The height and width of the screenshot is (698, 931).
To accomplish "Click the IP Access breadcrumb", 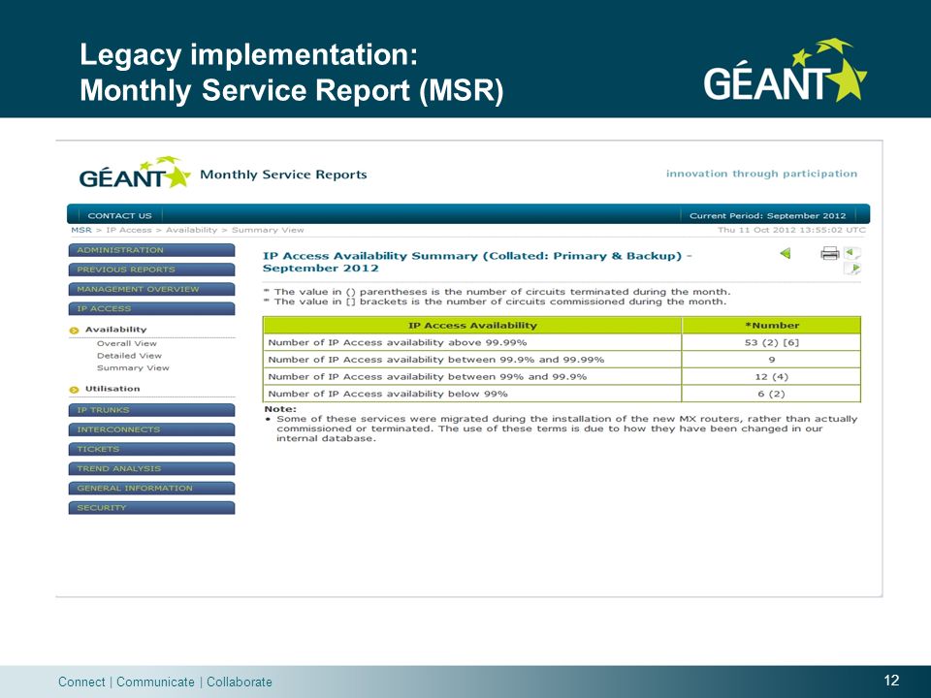I will tap(129, 230).
